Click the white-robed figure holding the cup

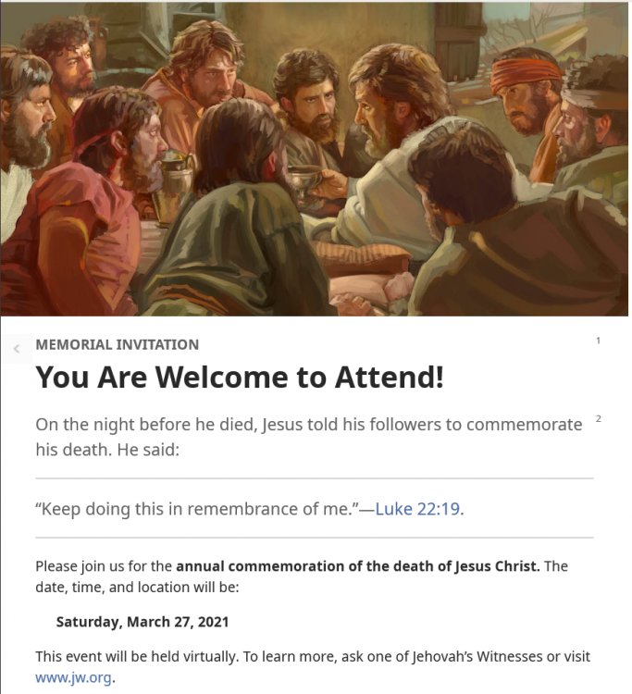coord(389,185)
